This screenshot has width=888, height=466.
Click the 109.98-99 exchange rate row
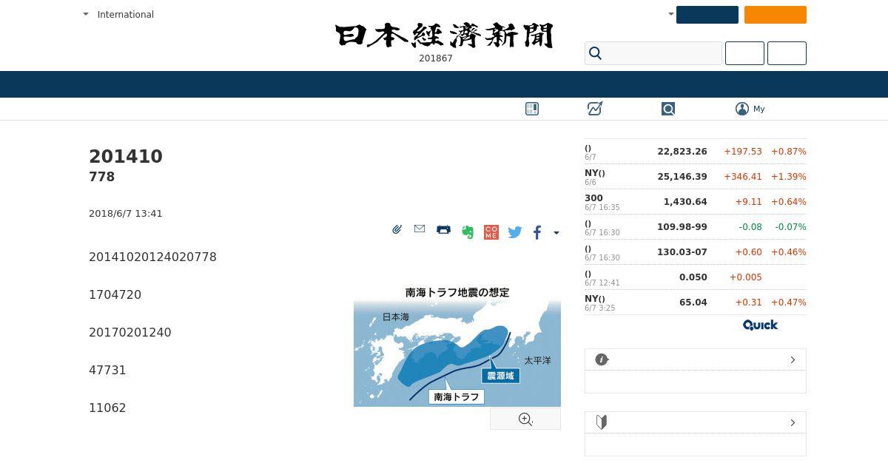(x=696, y=227)
